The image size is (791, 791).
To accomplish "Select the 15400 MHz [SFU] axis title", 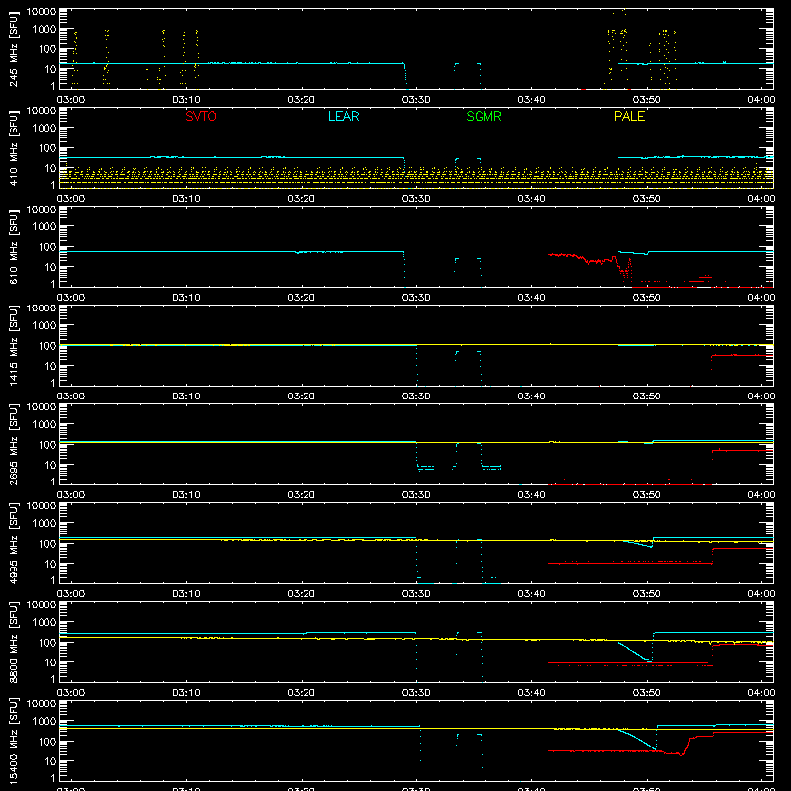I will [x=13, y=742].
